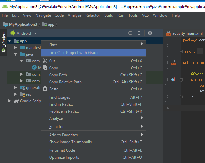Expand the second com package node
This screenshot has height=163, width=205.
click(22, 74)
